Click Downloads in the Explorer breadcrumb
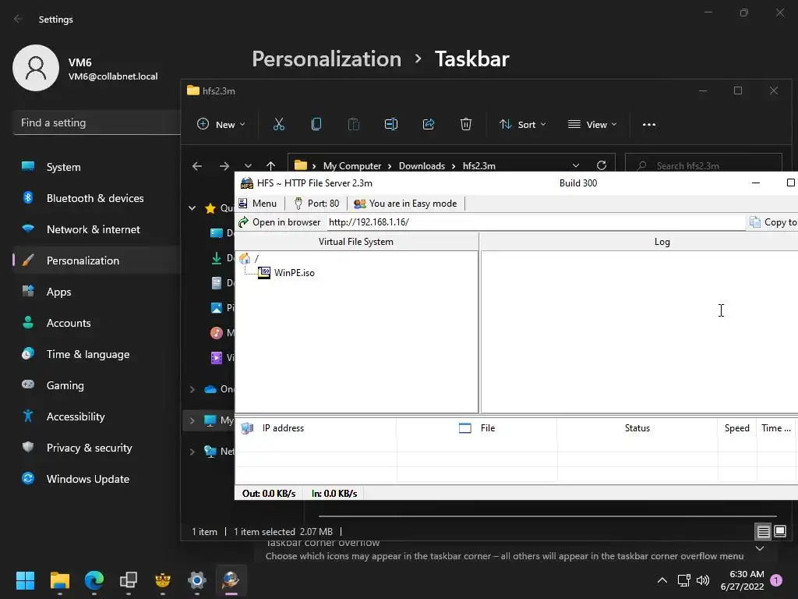The width and height of the screenshot is (798, 599). click(x=422, y=166)
